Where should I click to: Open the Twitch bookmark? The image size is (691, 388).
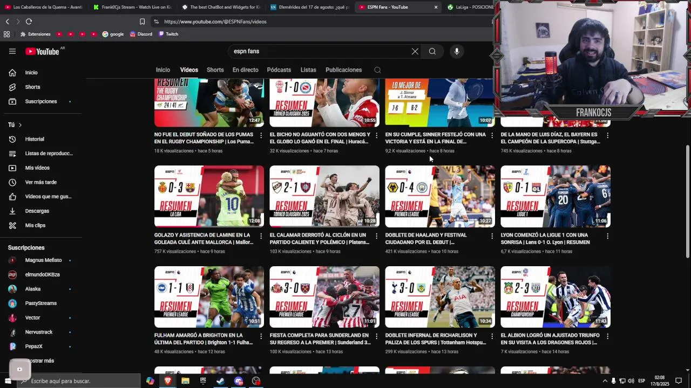(x=168, y=34)
